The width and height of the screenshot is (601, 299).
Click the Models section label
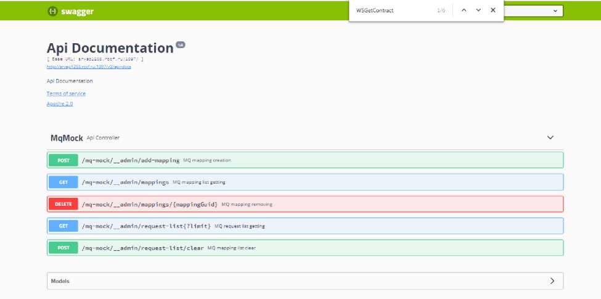click(60, 281)
